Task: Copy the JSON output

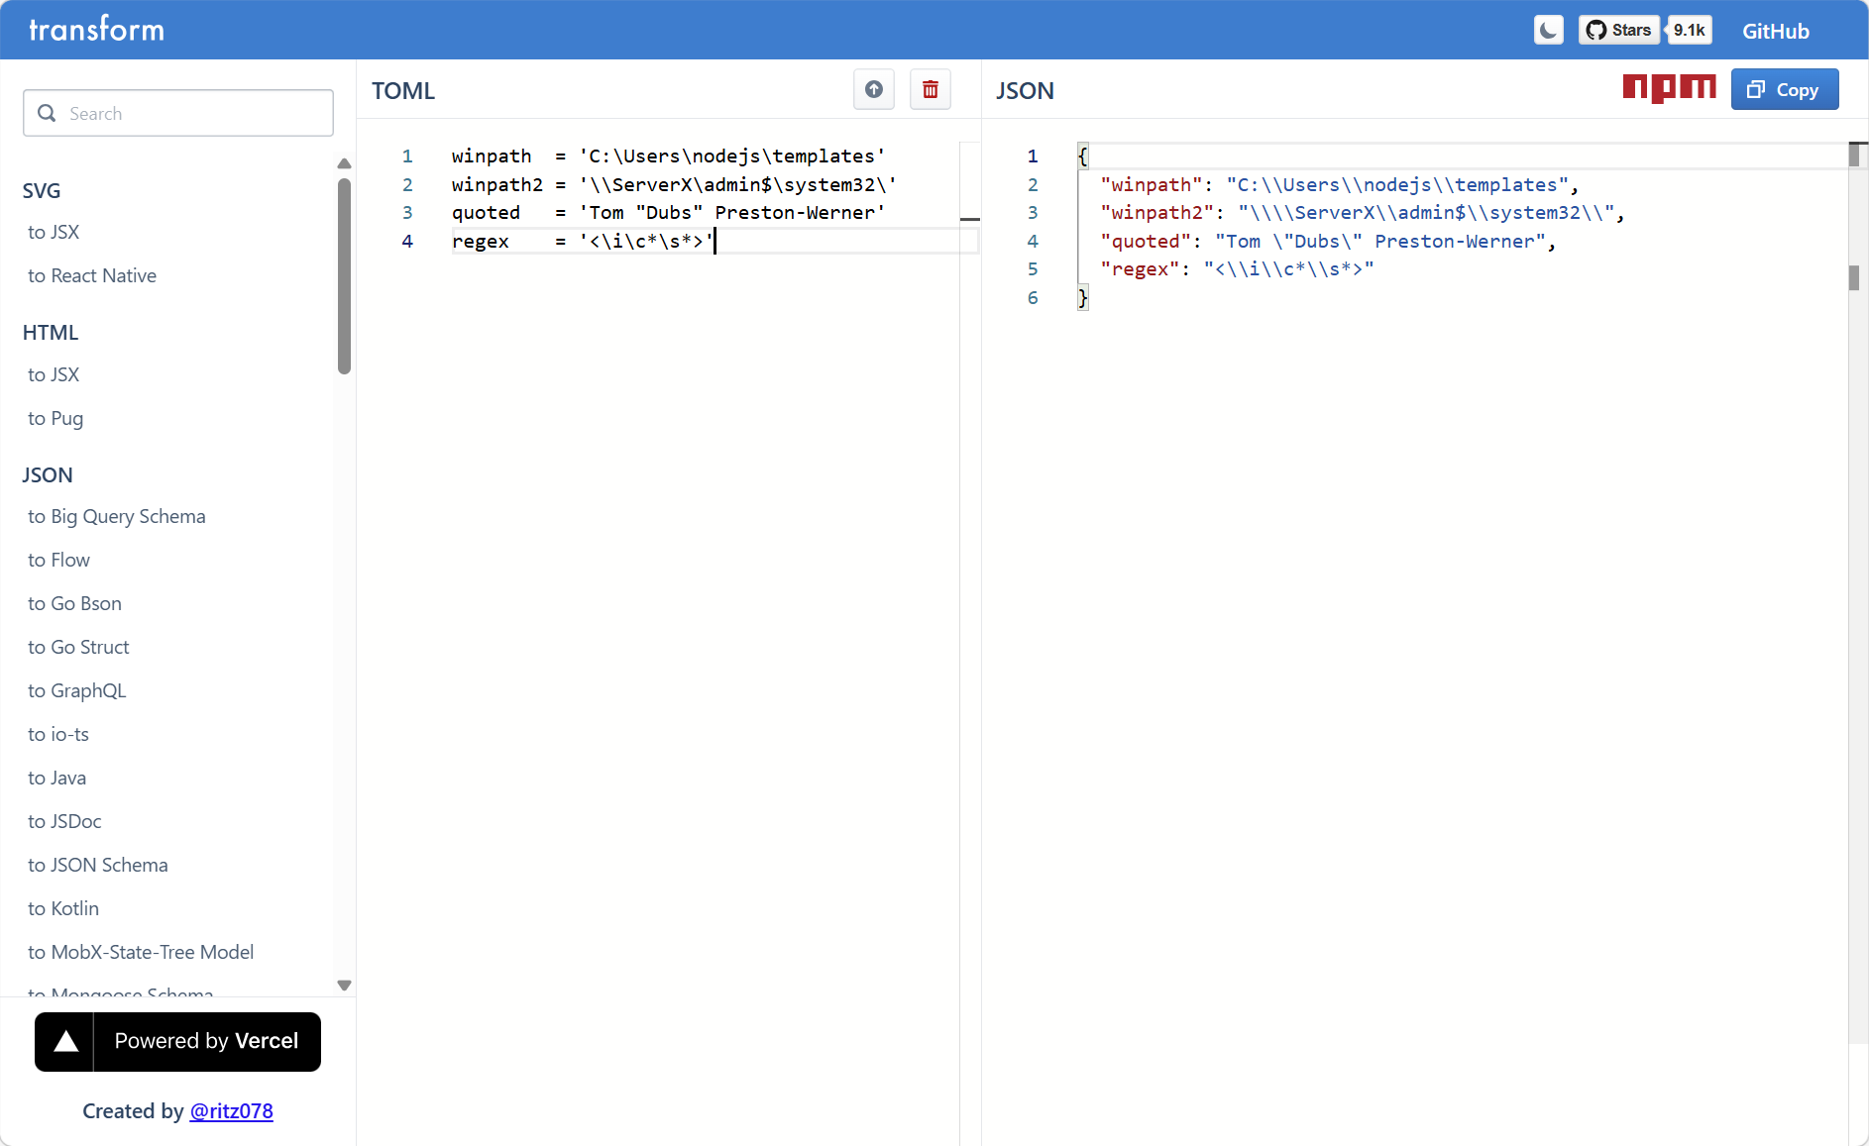Action: click(1784, 90)
